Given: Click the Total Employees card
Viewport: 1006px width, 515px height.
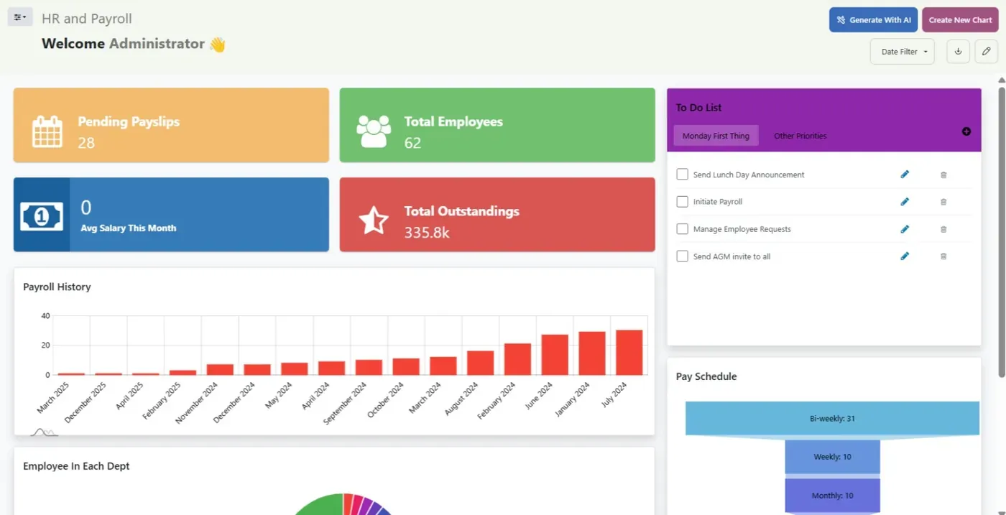Looking at the screenshot, I should tap(497, 125).
